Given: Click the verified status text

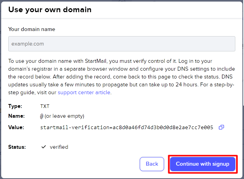Looking at the screenshot, I should (x=59, y=147).
